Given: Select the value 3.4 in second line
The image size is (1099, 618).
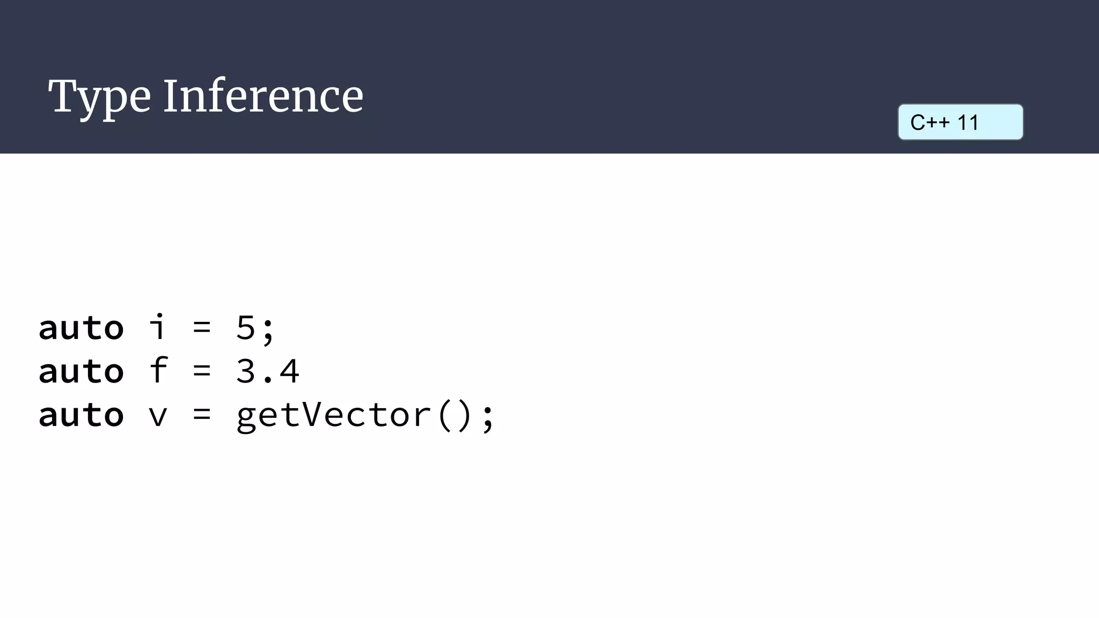Looking at the screenshot, I should click(x=267, y=371).
